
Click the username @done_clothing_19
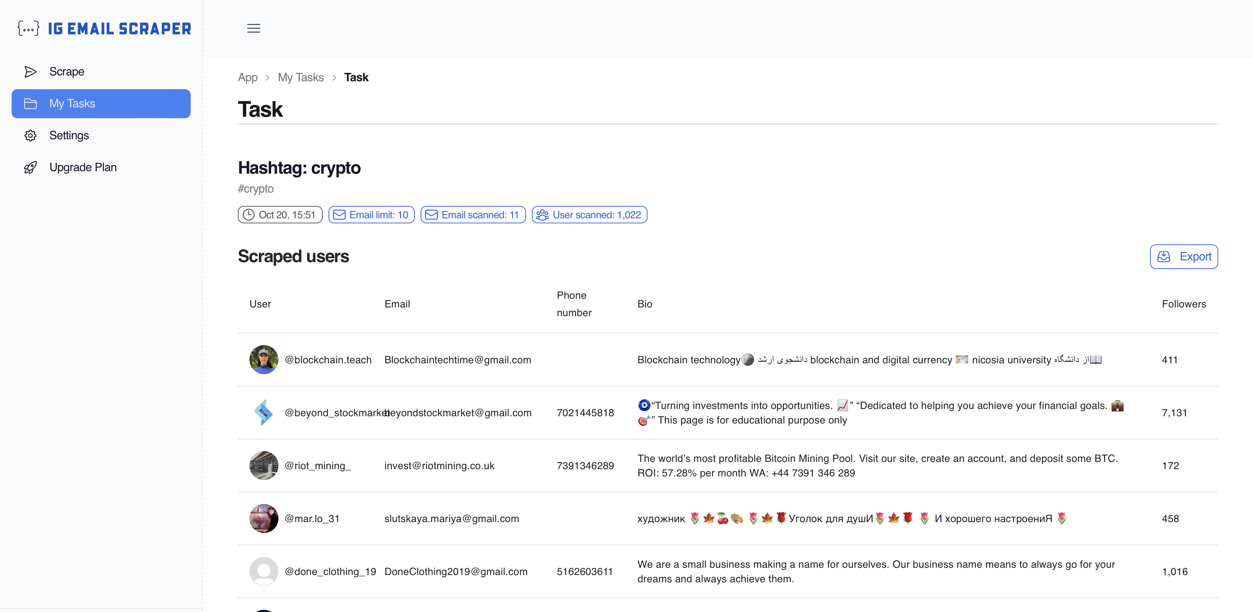(x=330, y=572)
